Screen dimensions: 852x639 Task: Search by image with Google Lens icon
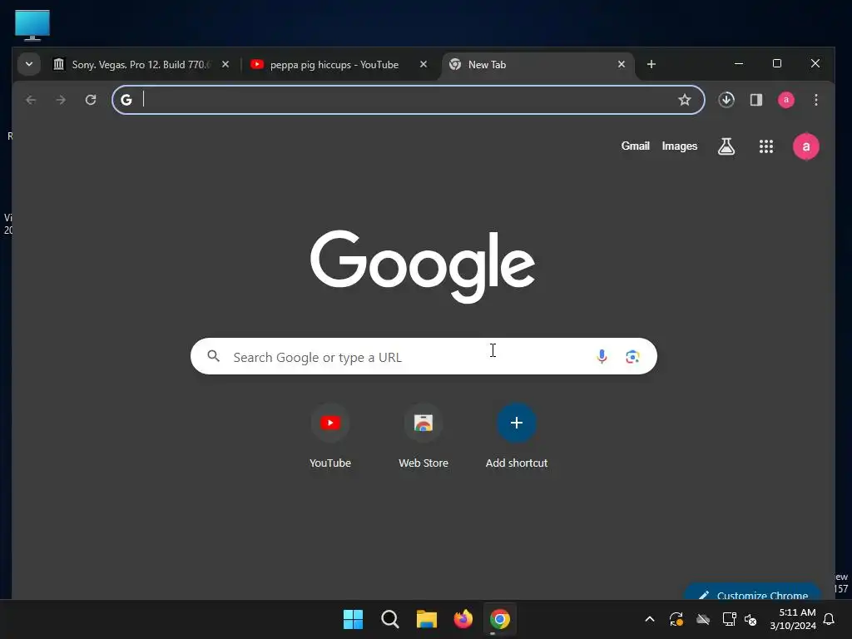(632, 356)
